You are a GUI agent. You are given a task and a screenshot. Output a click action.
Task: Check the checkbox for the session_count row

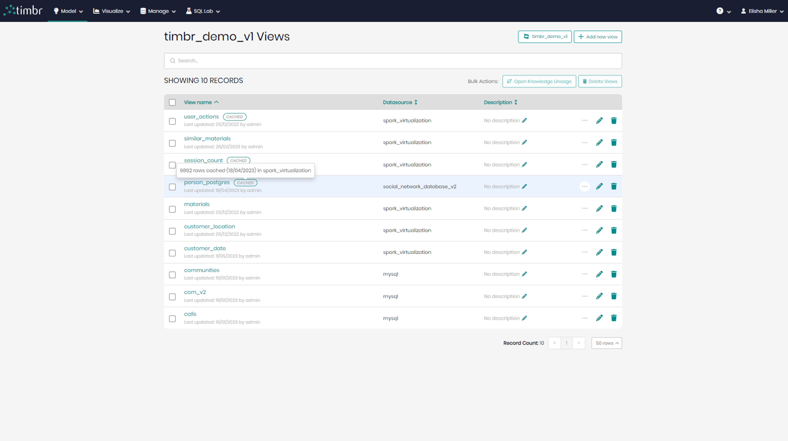point(172,165)
